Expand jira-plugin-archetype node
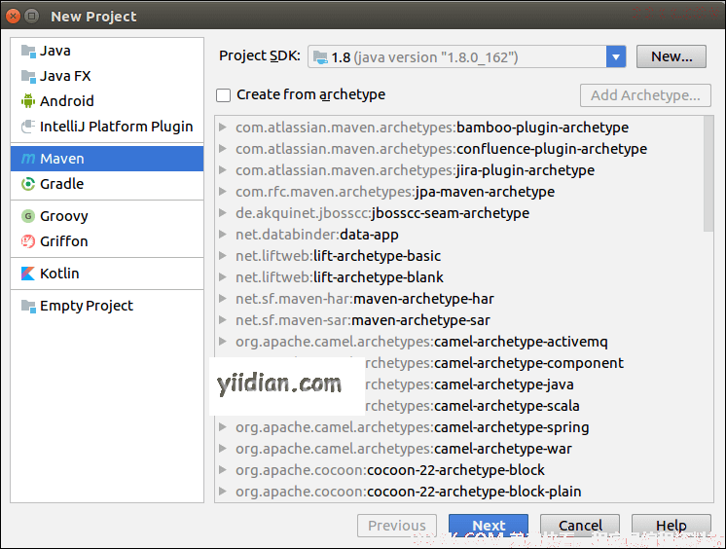This screenshot has width=726, height=549. (x=223, y=170)
